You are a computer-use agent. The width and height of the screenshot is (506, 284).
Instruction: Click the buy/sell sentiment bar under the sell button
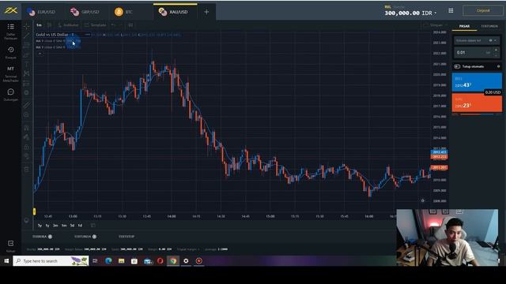tap(477, 114)
